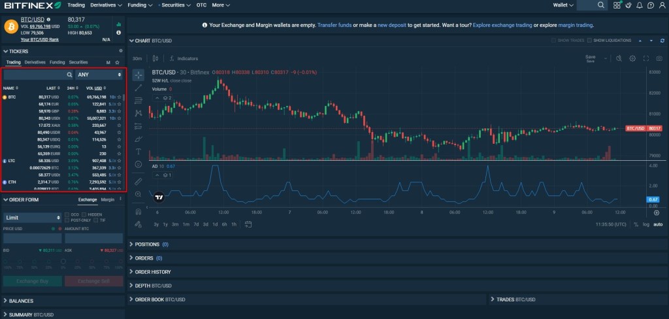Open notifications bell
Image resolution: width=669 pixels, height=319 pixels.
(640, 5)
